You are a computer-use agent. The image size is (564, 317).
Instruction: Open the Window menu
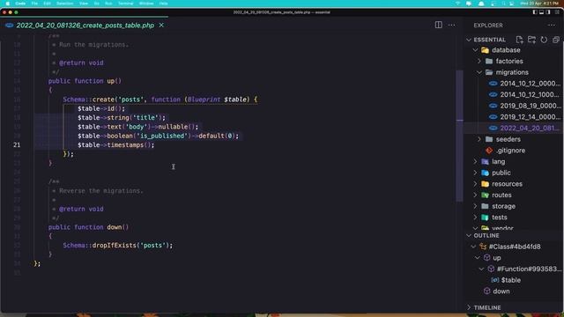coord(146,4)
